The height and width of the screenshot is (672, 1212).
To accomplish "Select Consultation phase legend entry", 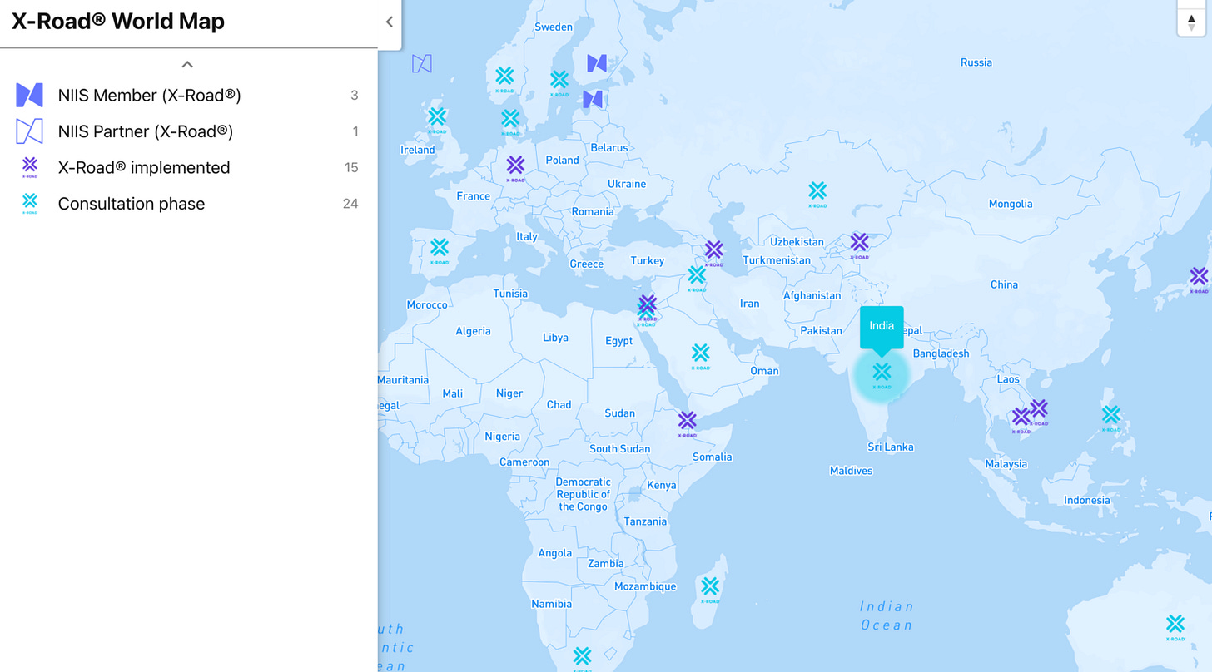I will pyautogui.click(x=187, y=204).
